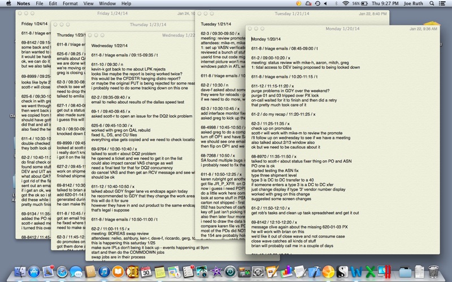Click 'email to nelko about results of the dallas speed test'
The height and width of the screenshot is (282, 452).
[138, 102]
